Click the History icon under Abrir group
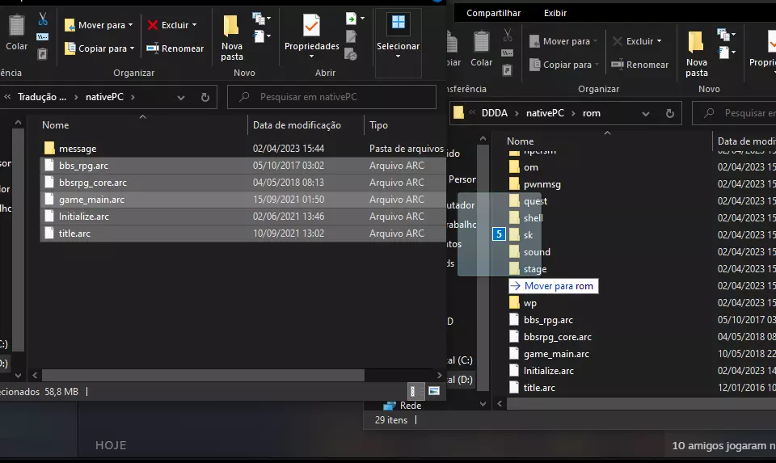776x463 pixels. point(351,54)
